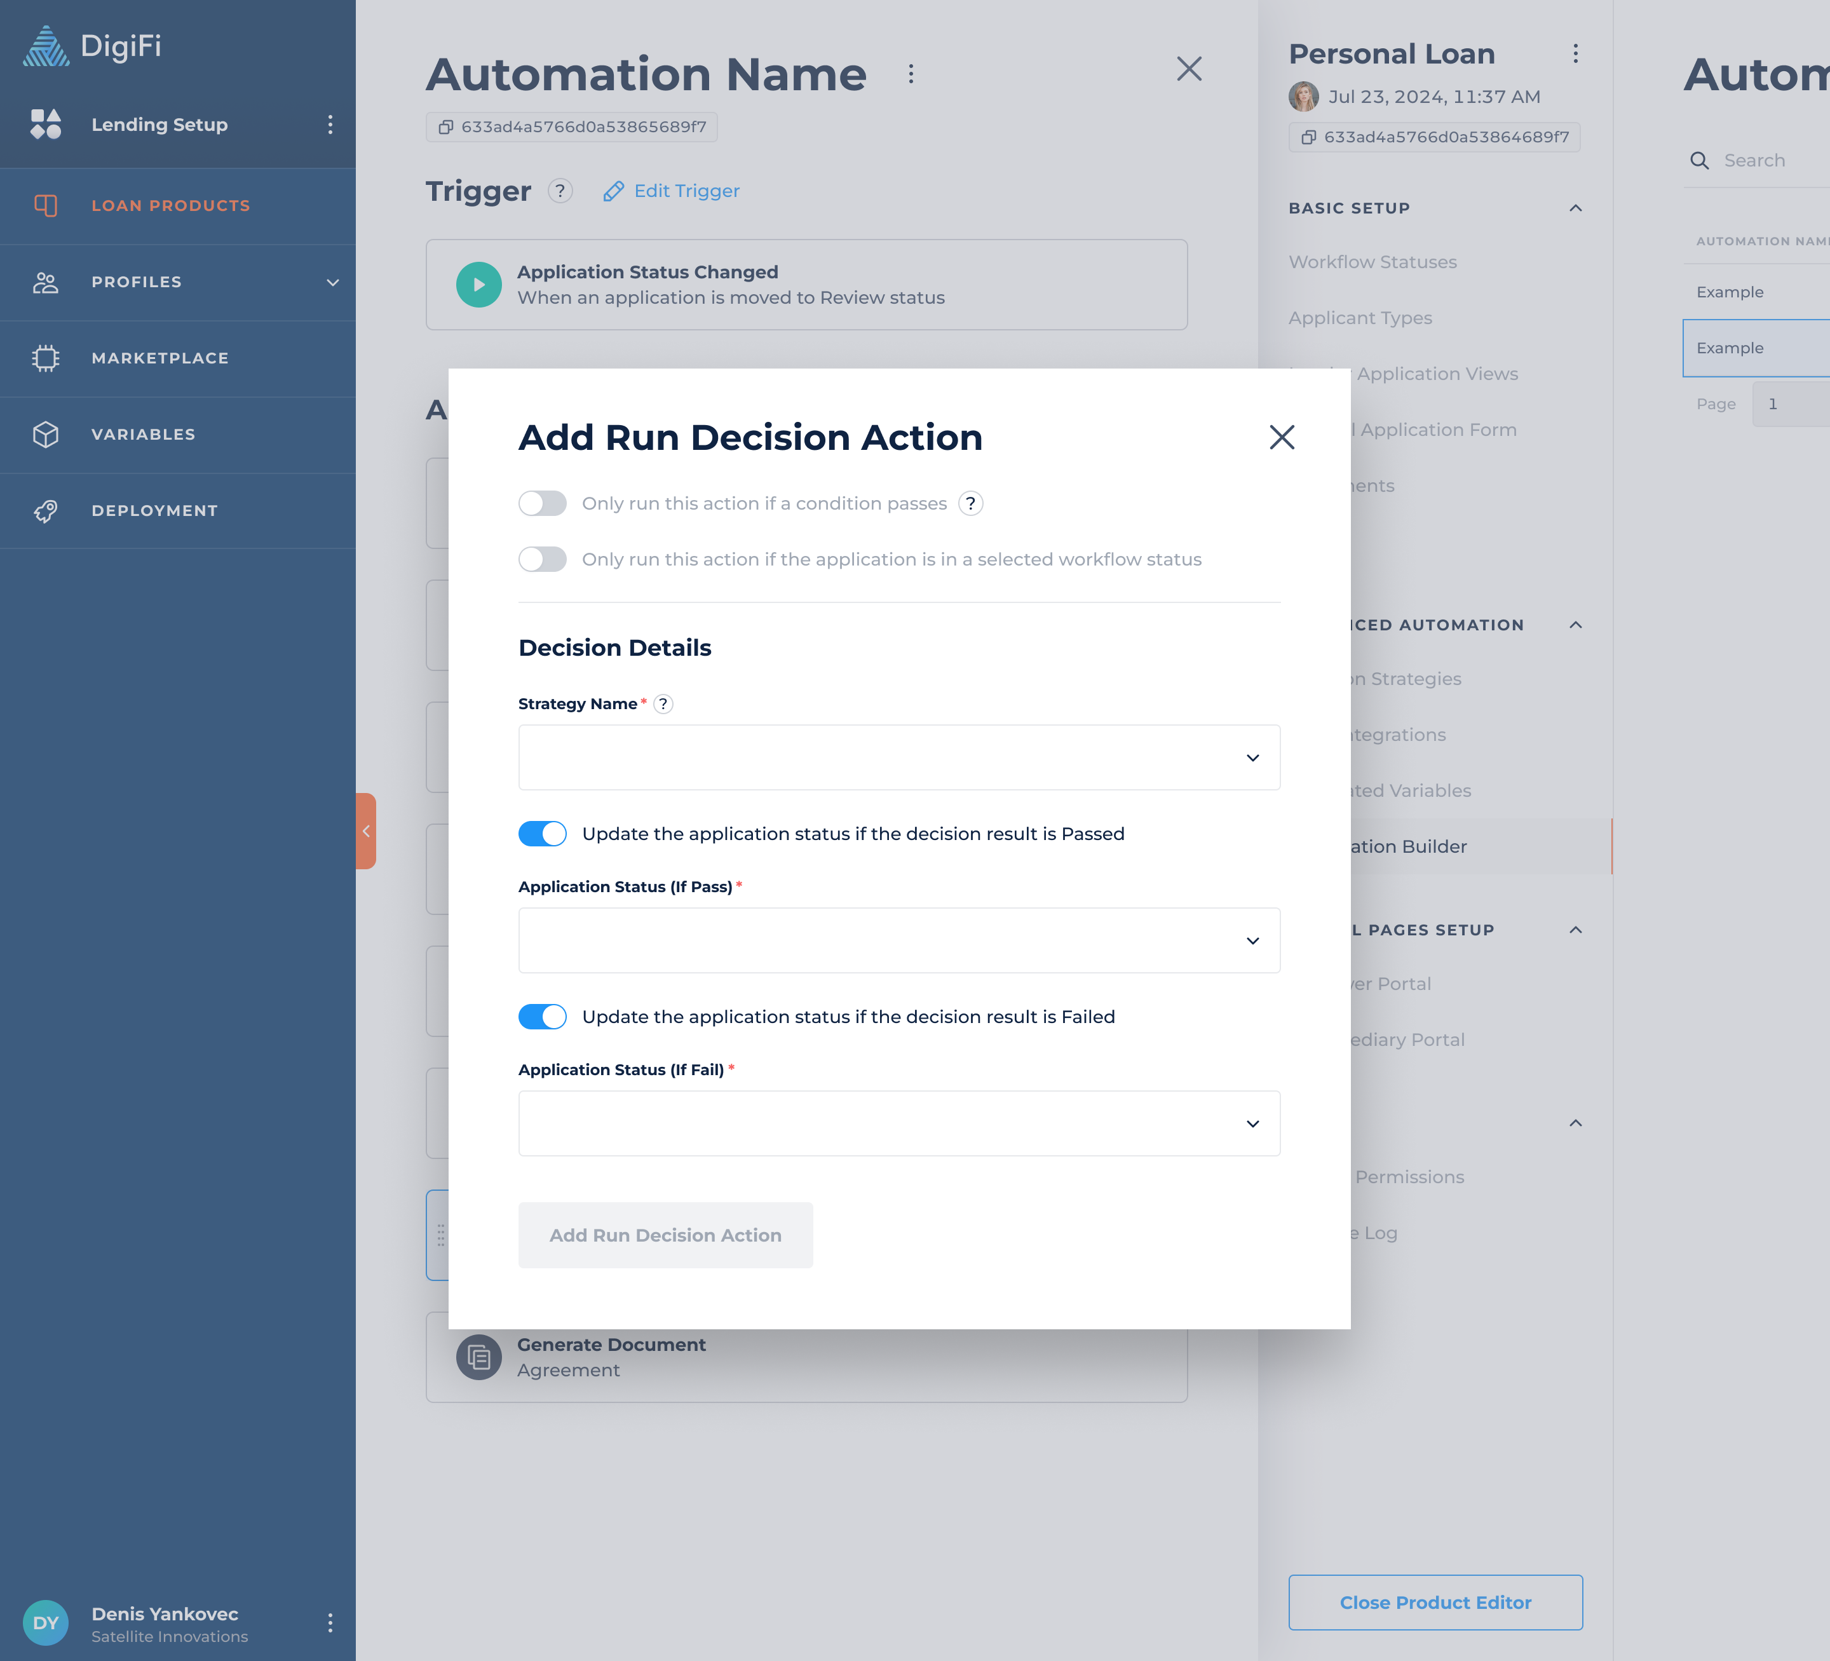
Task: Go to Marketplace in sidebar menu
Action: [159, 358]
